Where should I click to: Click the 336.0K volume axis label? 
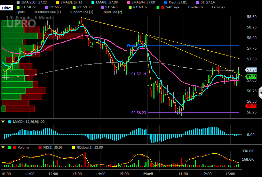[x=248, y=151]
